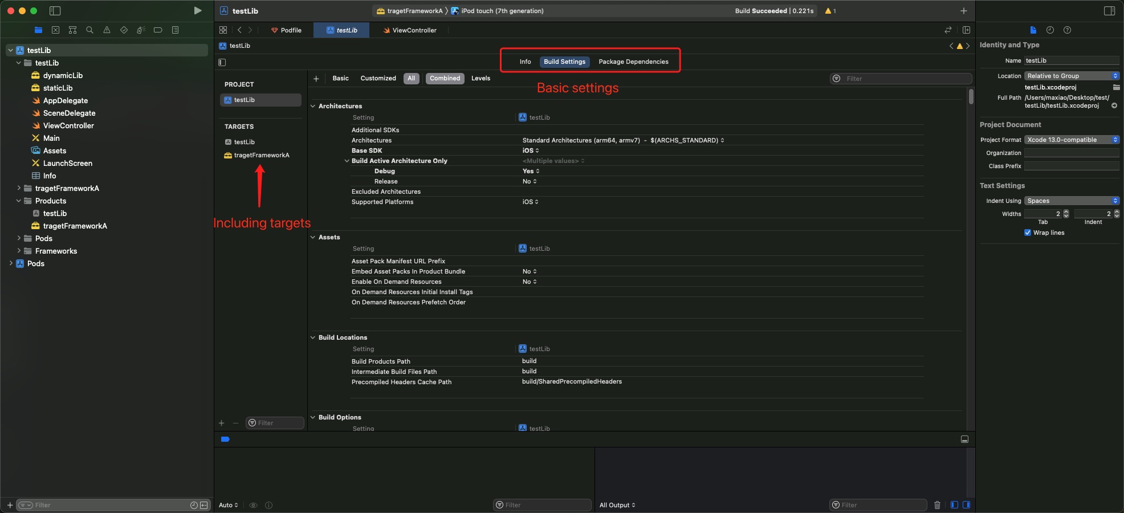The height and width of the screenshot is (513, 1124).
Task: Toggle the Combined view button
Action: (445, 79)
